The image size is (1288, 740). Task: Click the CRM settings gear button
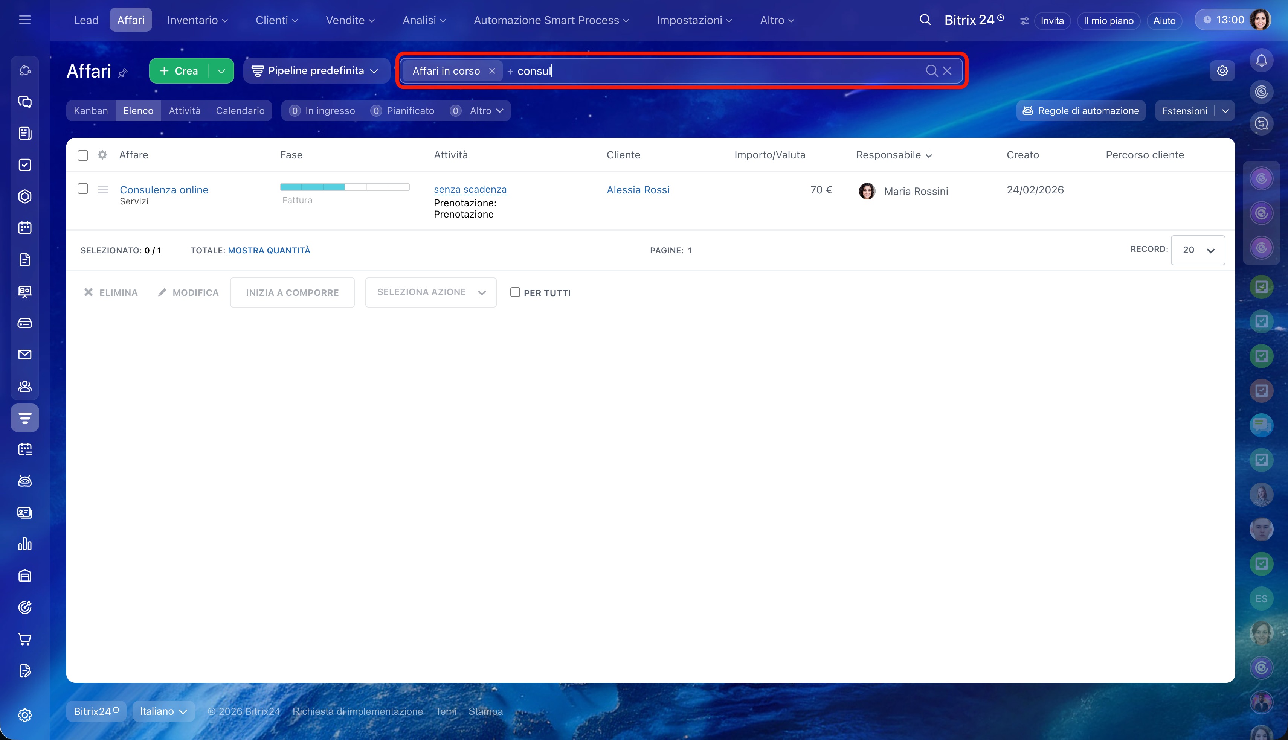(x=1222, y=71)
